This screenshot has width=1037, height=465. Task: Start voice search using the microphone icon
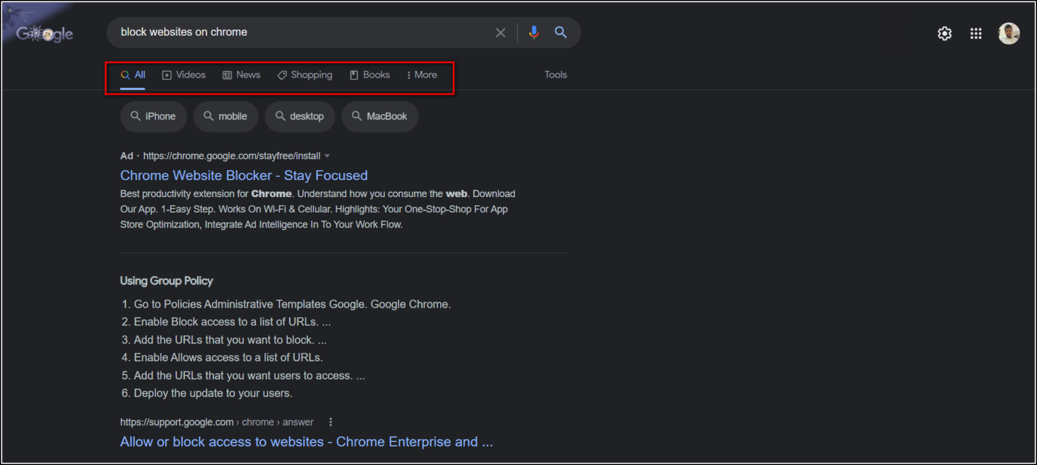tap(534, 32)
